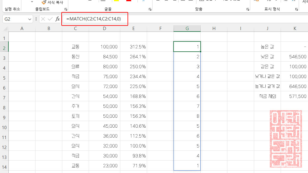308x173 pixels.
Task: Click the formula bar showing MATCH formula
Action: pos(95,19)
